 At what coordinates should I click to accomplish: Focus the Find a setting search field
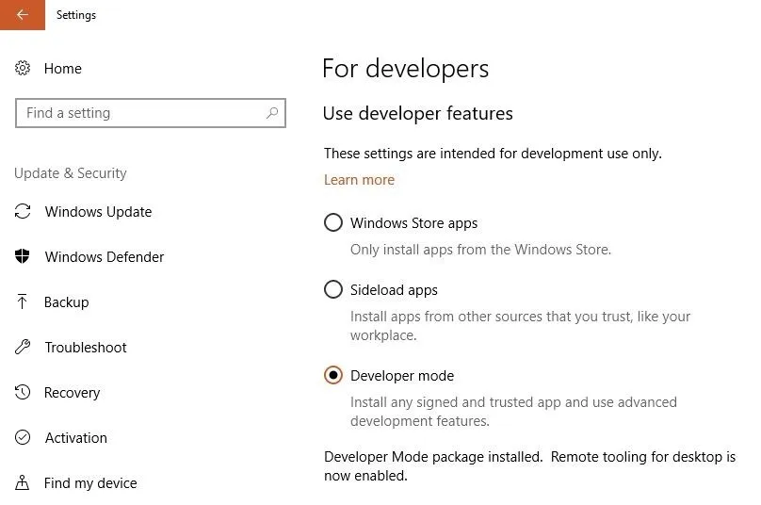(x=141, y=113)
